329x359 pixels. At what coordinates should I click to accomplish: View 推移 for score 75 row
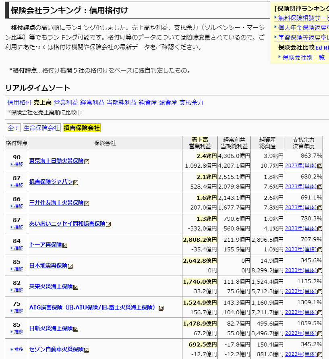pyautogui.click(x=17, y=311)
